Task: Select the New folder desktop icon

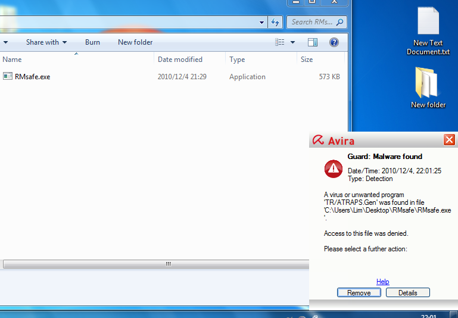Action: tap(428, 88)
